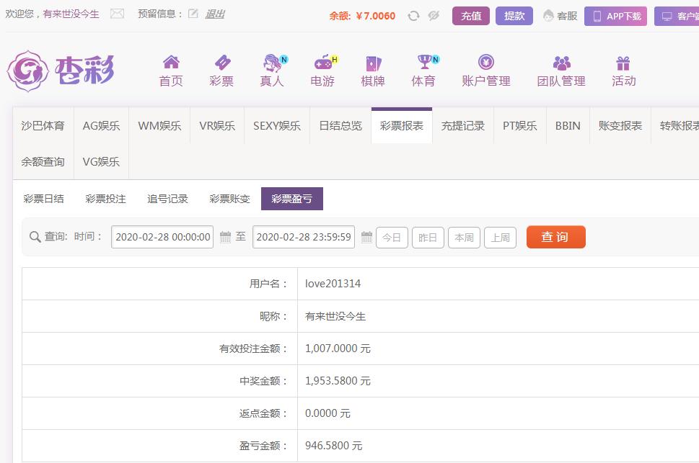The height and width of the screenshot is (463, 699).
Task: Open 团队管理 team icon
Action: click(561, 63)
